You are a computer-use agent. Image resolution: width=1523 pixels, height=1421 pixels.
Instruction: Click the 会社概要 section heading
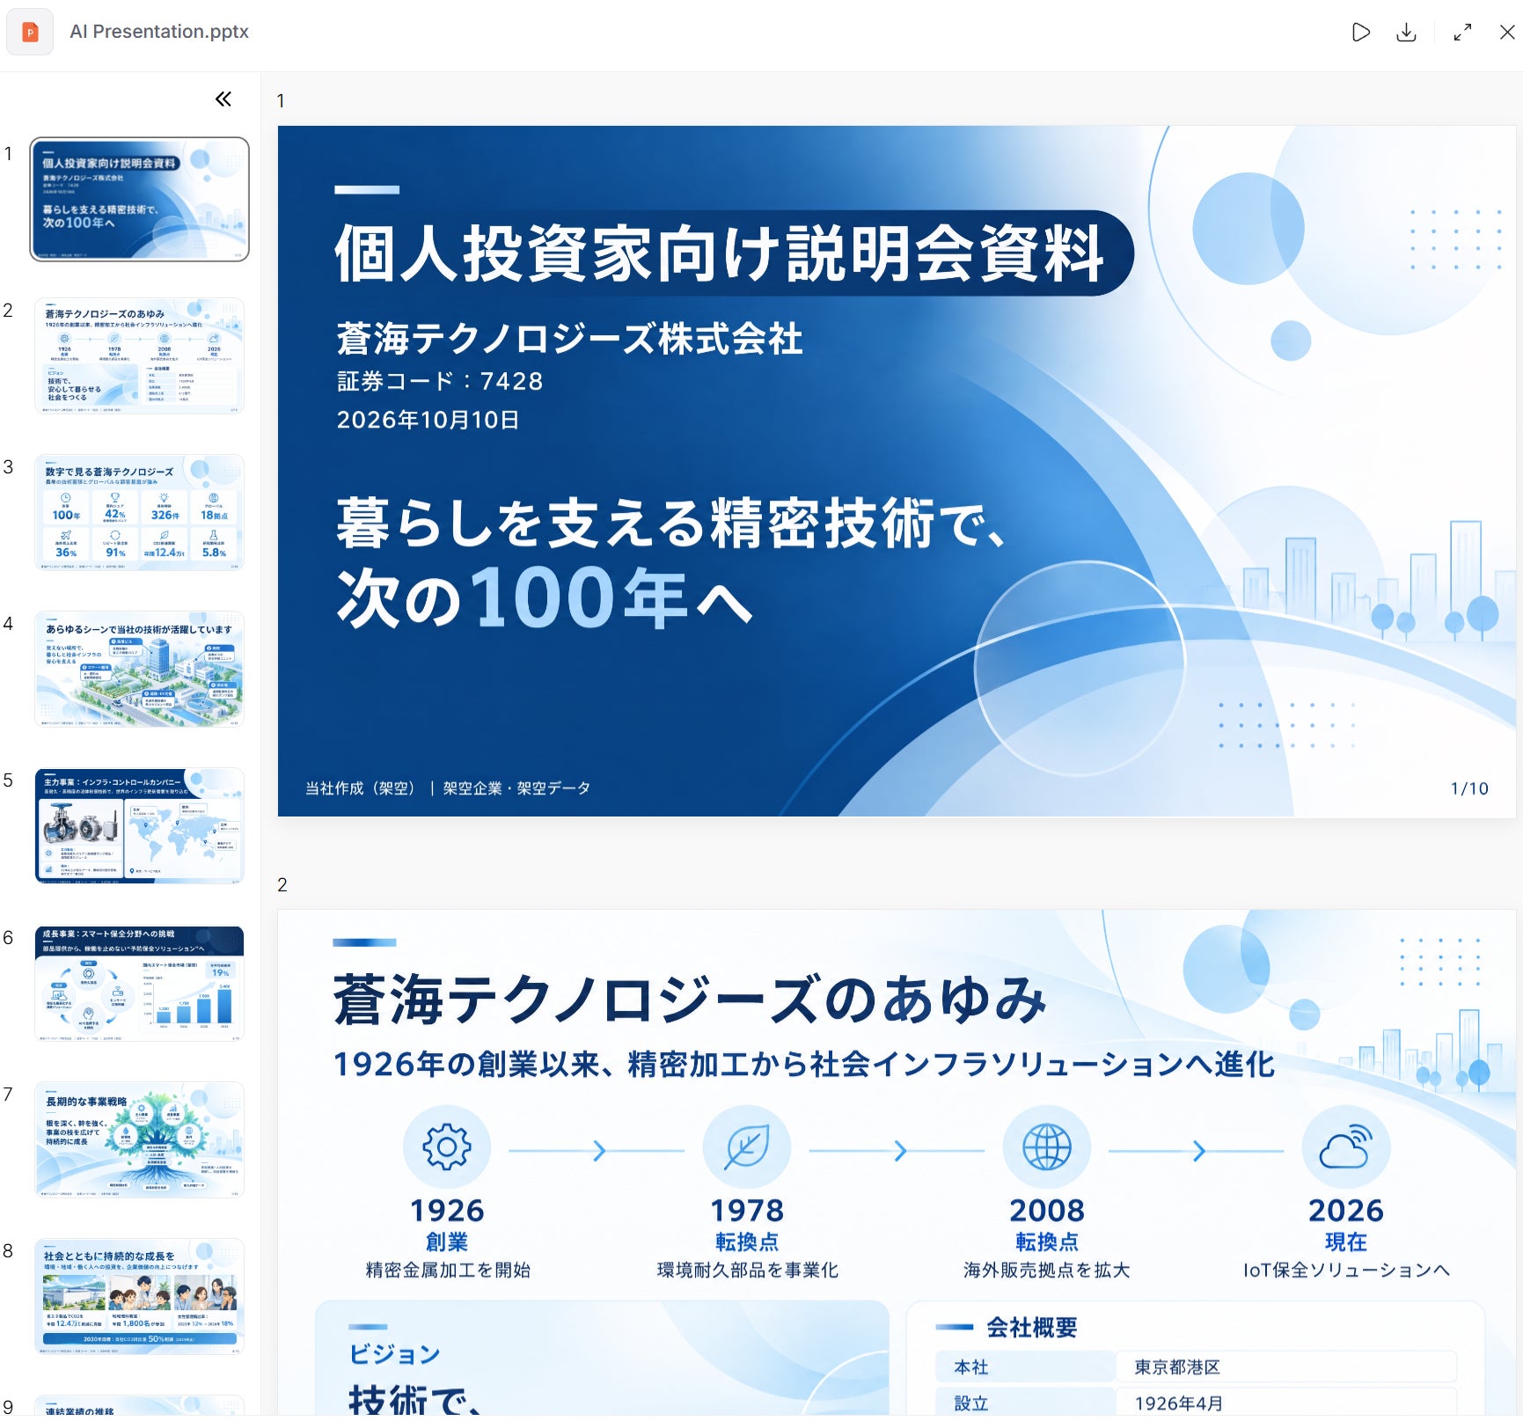(1031, 1327)
